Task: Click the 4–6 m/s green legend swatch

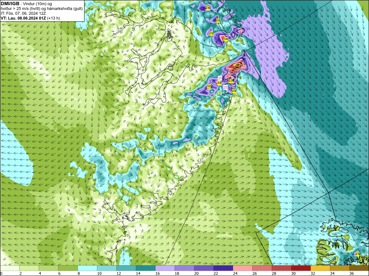Action: click(48, 268)
